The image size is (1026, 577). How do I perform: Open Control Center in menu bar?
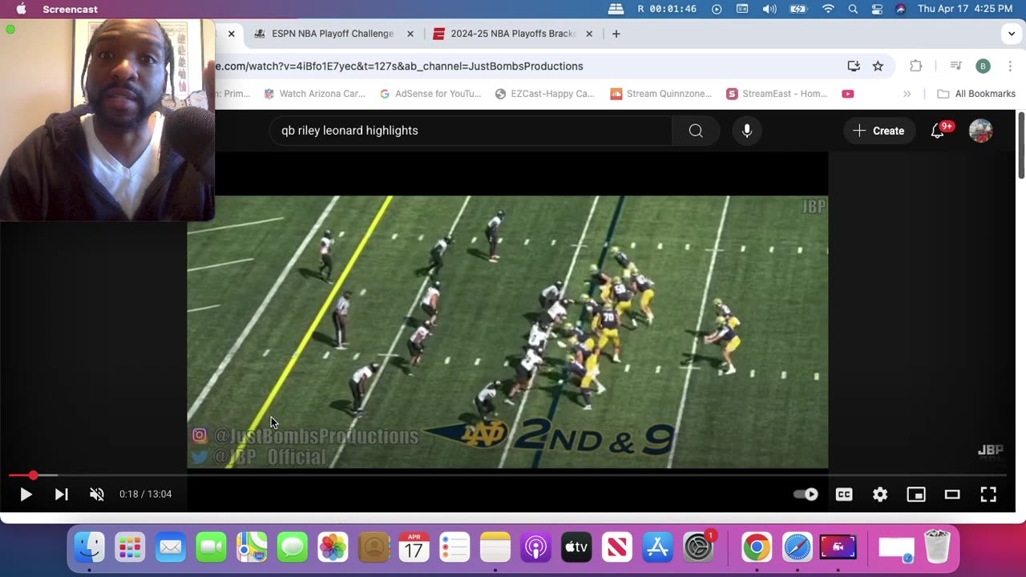tap(877, 9)
